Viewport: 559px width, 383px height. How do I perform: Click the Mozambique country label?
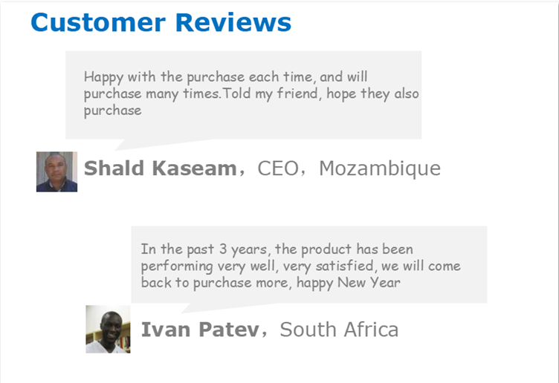(380, 168)
